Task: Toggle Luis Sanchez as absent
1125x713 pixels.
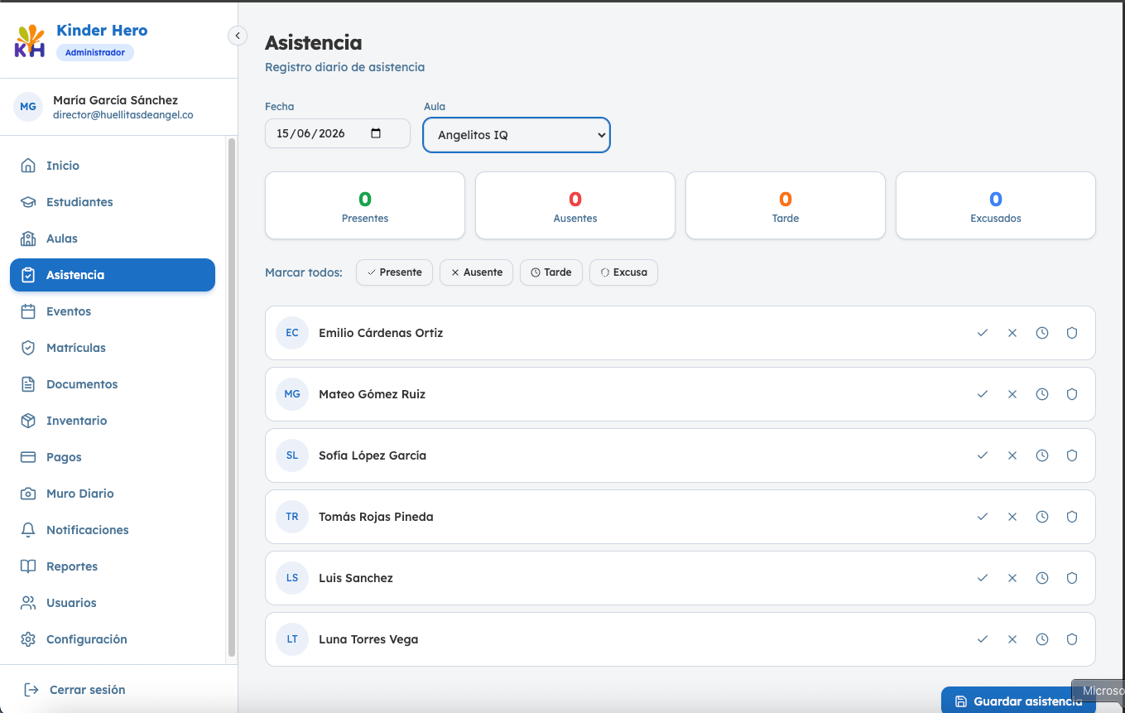Action: pyautogui.click(x=1012, y=578)
